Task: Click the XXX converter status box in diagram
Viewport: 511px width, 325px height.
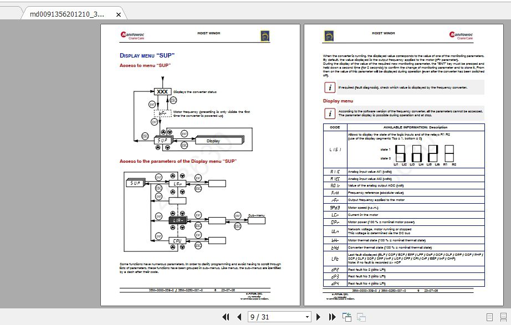Action: (x=162, y=92)
